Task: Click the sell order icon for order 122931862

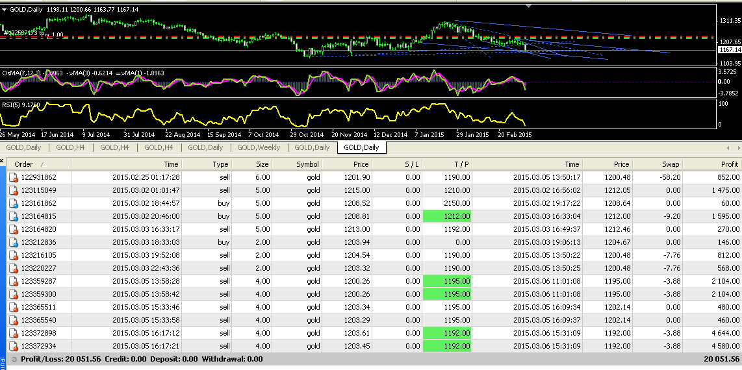Action: pos(14,177)
